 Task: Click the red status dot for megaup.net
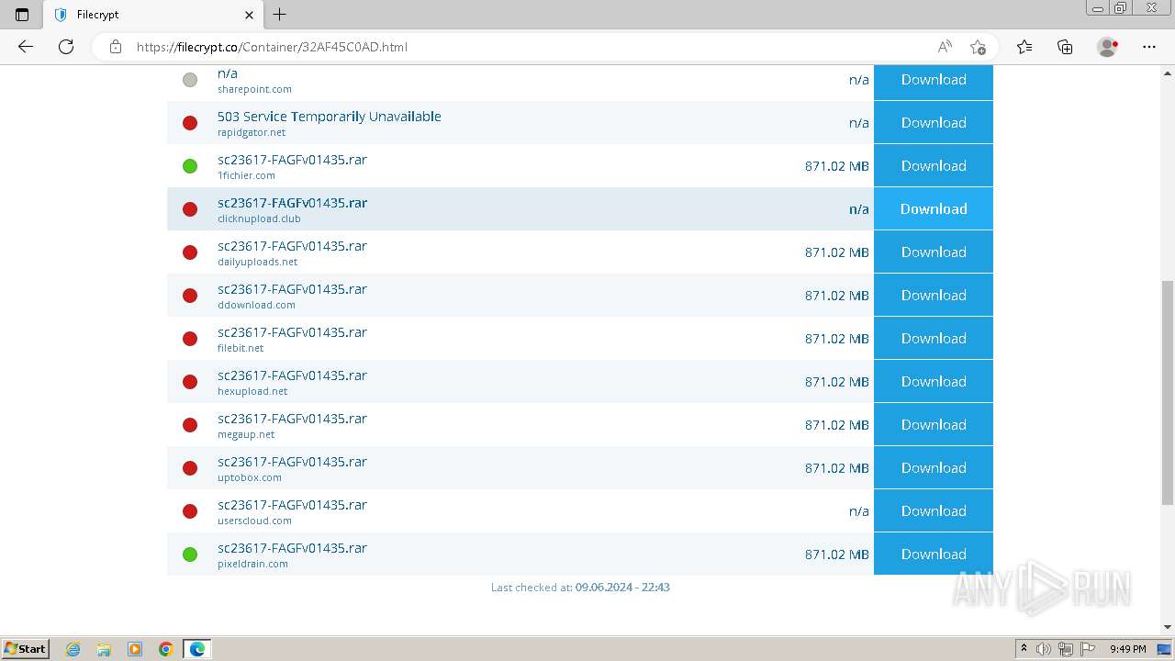pyautogui.click(x=190, y=425)
